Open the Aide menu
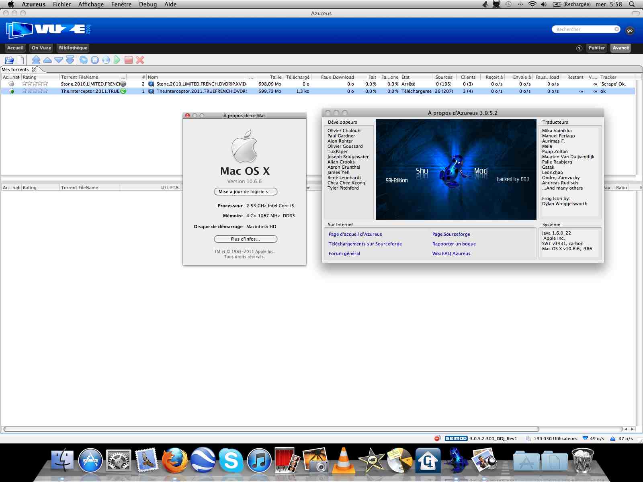The image size is (643, 482). coord(170,4)
